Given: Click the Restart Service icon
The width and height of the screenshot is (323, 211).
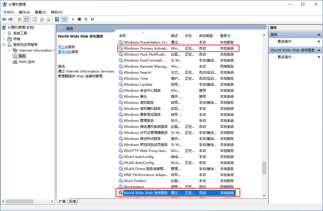Looking at the screenshot, I should coord(93,19).
